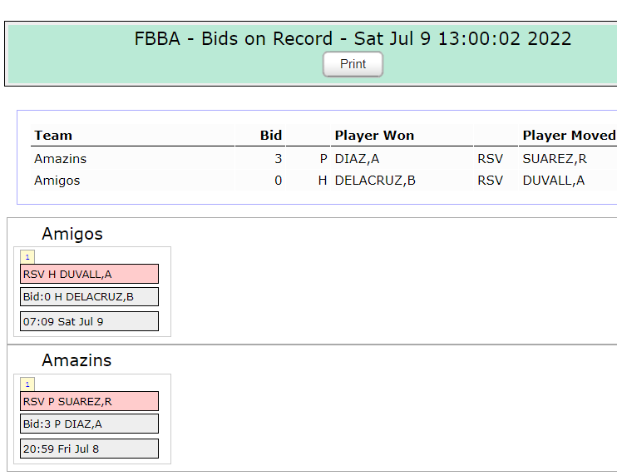The image size is (617, 476).
Task: Click DELACRUZ,B in the Player Won column
Action: point(375,181)
